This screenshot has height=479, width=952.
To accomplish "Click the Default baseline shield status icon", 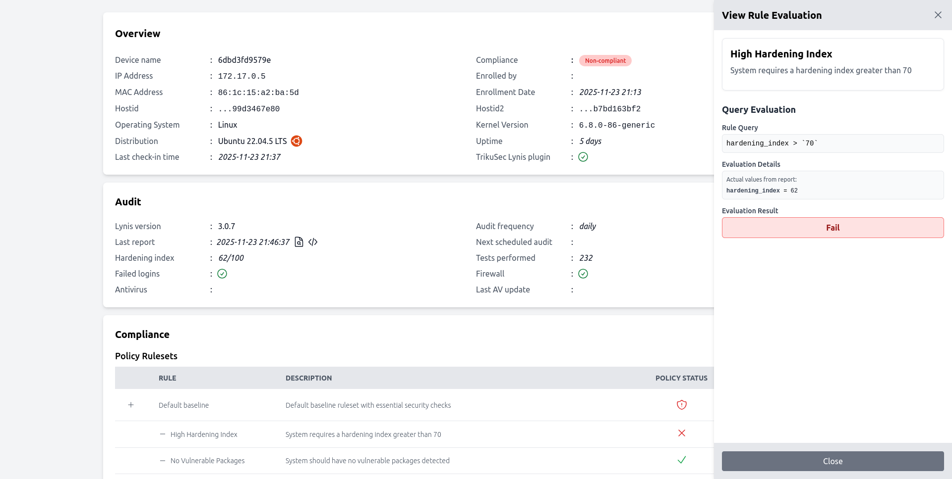I will point(682,405).
